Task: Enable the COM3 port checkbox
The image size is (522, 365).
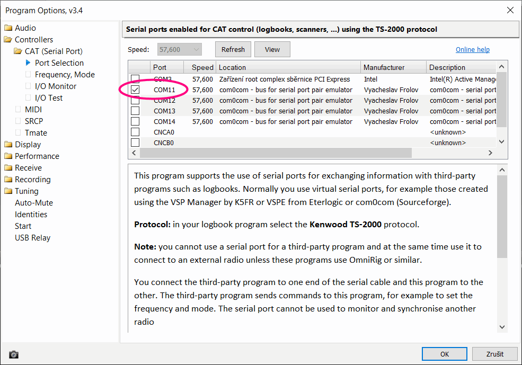Action: coord(135,79)
